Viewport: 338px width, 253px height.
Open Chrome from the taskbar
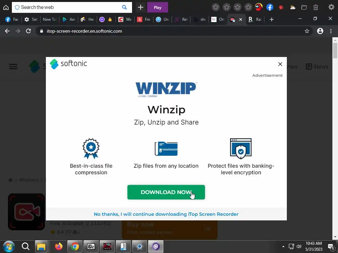75,246
